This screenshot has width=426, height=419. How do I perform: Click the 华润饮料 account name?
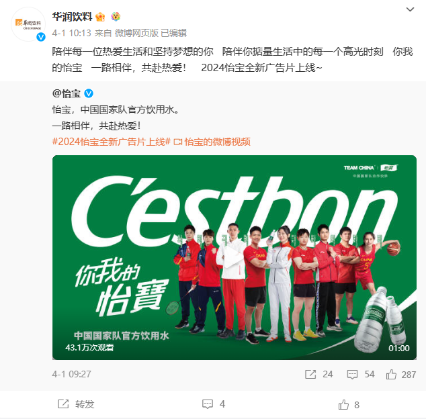[x=72, y=17]
